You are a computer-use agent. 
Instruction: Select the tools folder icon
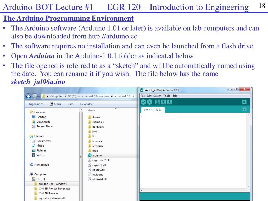[90, 150]
